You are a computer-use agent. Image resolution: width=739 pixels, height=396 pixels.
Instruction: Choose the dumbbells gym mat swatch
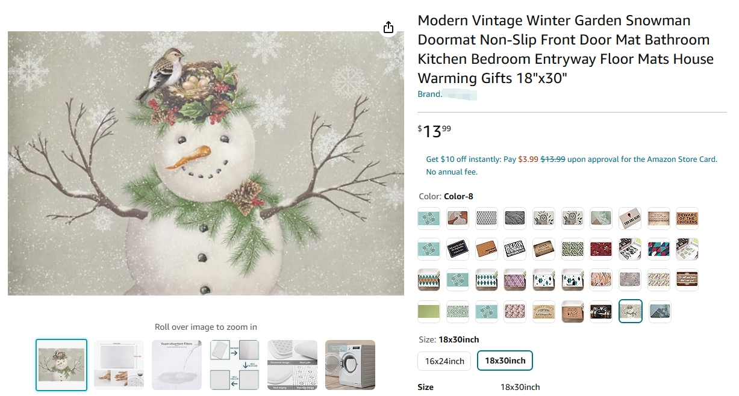602,311
